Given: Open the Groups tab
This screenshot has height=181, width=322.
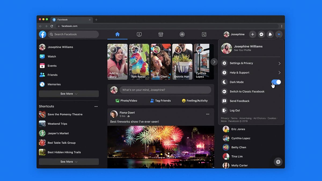Looking at the screenshot, I should [182, 34].
